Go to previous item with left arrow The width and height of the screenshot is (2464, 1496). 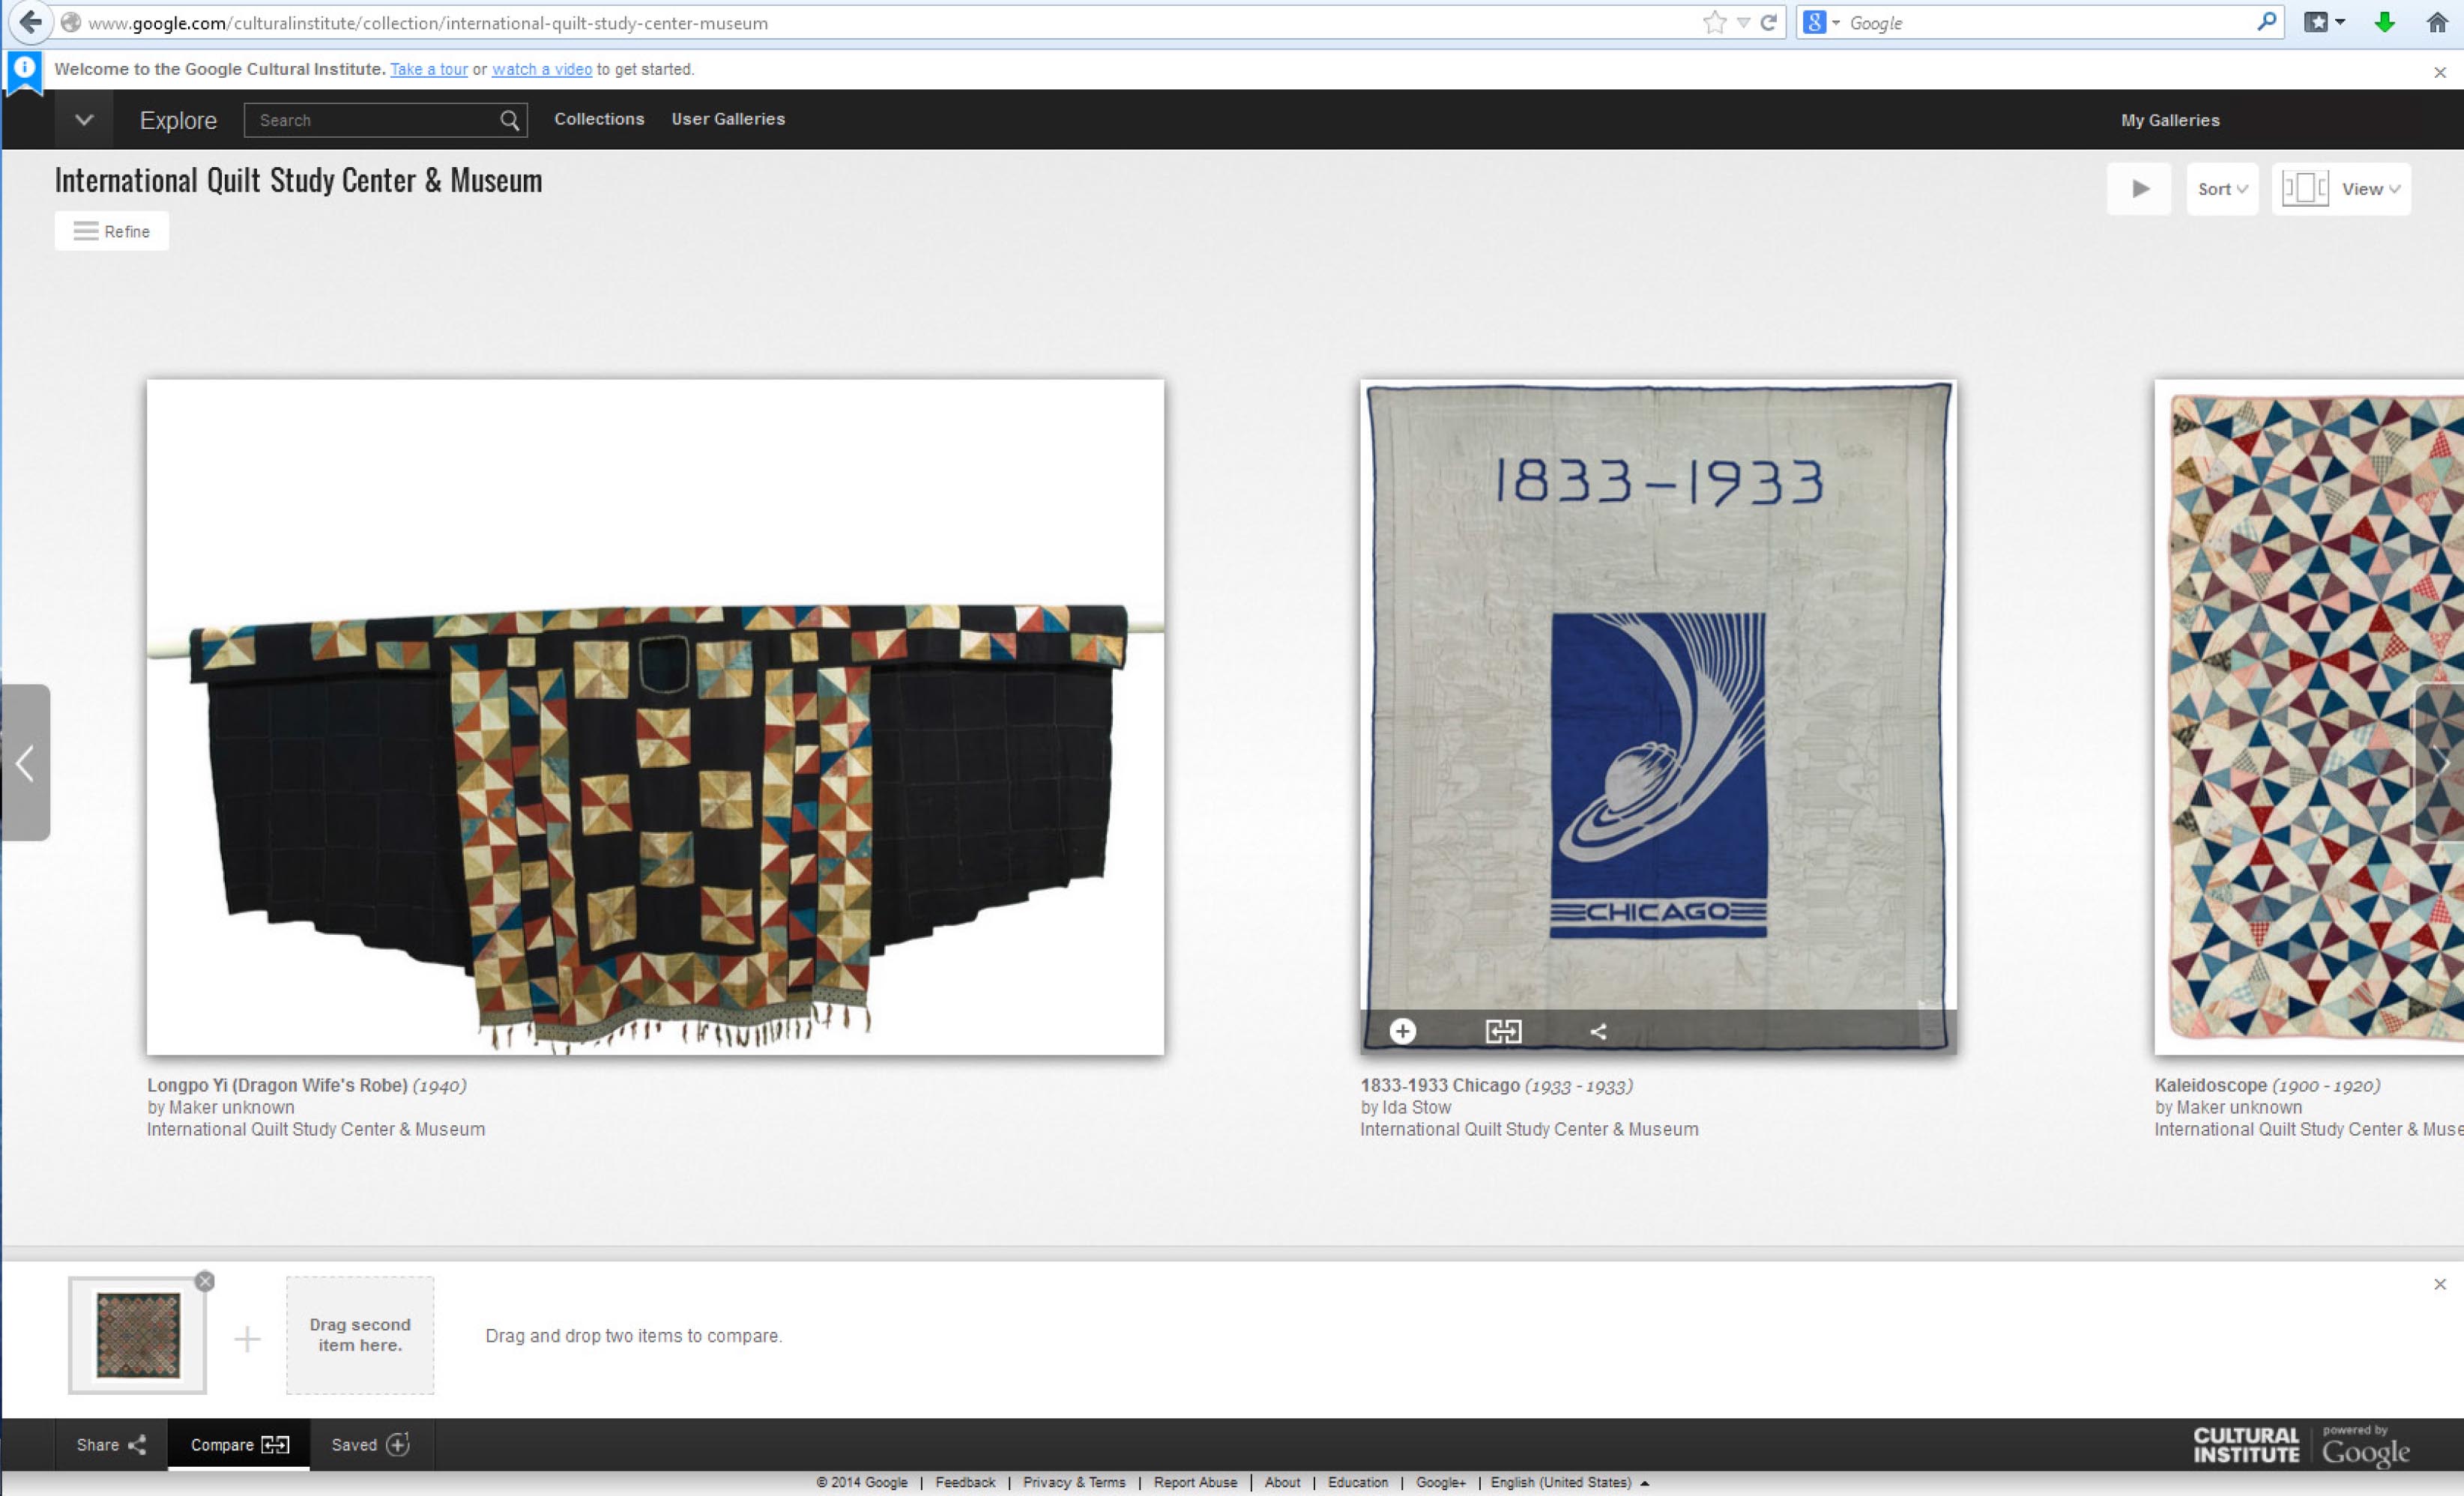(25, 763)
